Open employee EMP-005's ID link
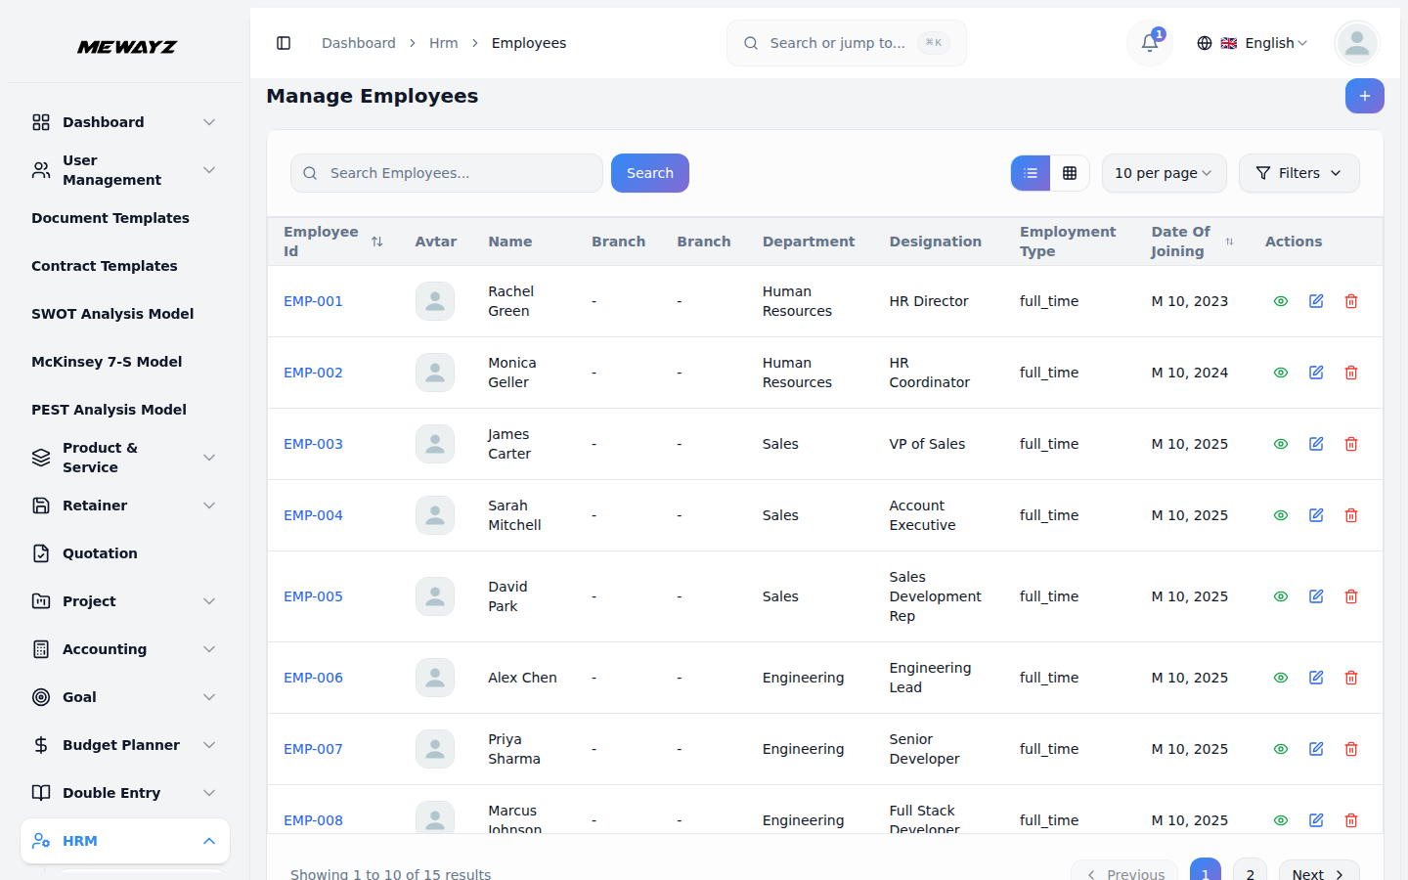The width and height of the screenshot is (1408, 880). click(x=313, y=595)
